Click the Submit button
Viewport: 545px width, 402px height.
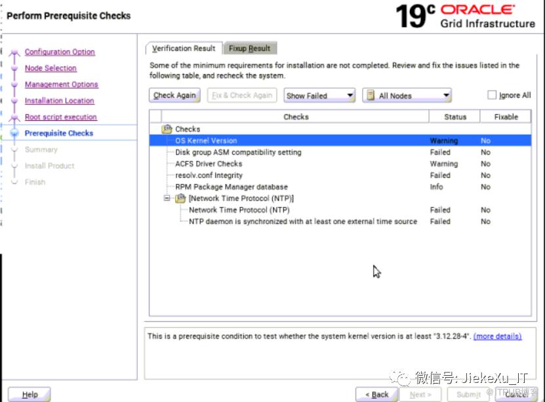(468, 394)
